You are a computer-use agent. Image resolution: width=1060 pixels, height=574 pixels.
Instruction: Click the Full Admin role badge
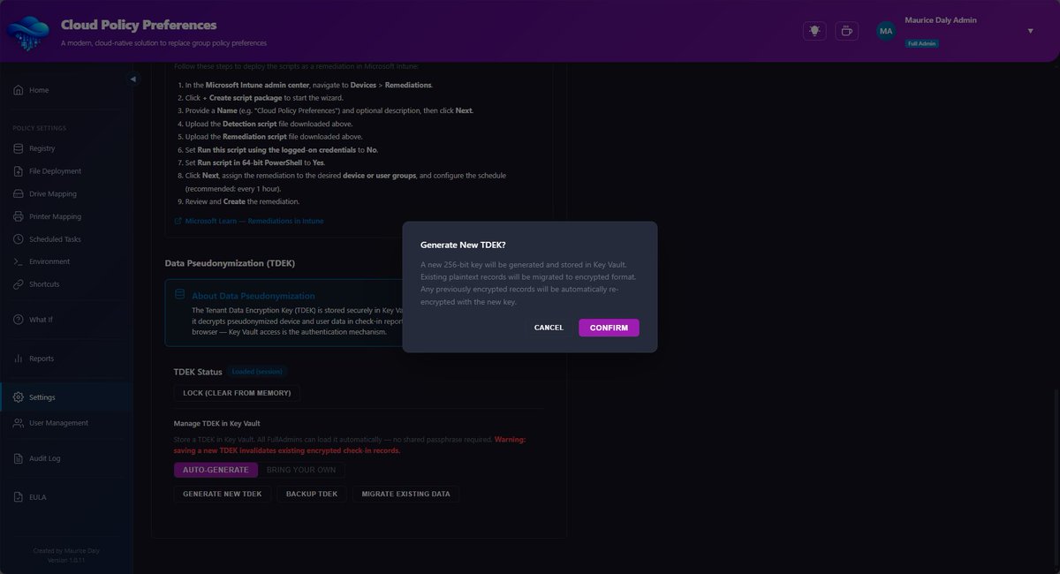(921, 43)
